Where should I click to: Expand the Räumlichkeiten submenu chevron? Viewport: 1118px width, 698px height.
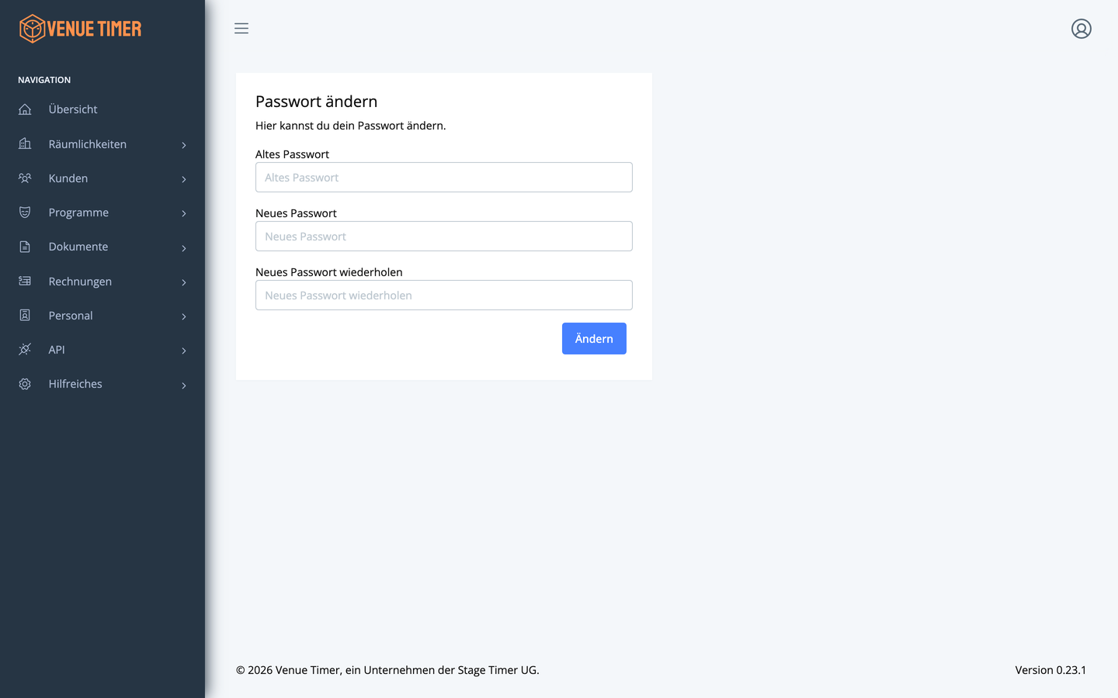[184, 145]
